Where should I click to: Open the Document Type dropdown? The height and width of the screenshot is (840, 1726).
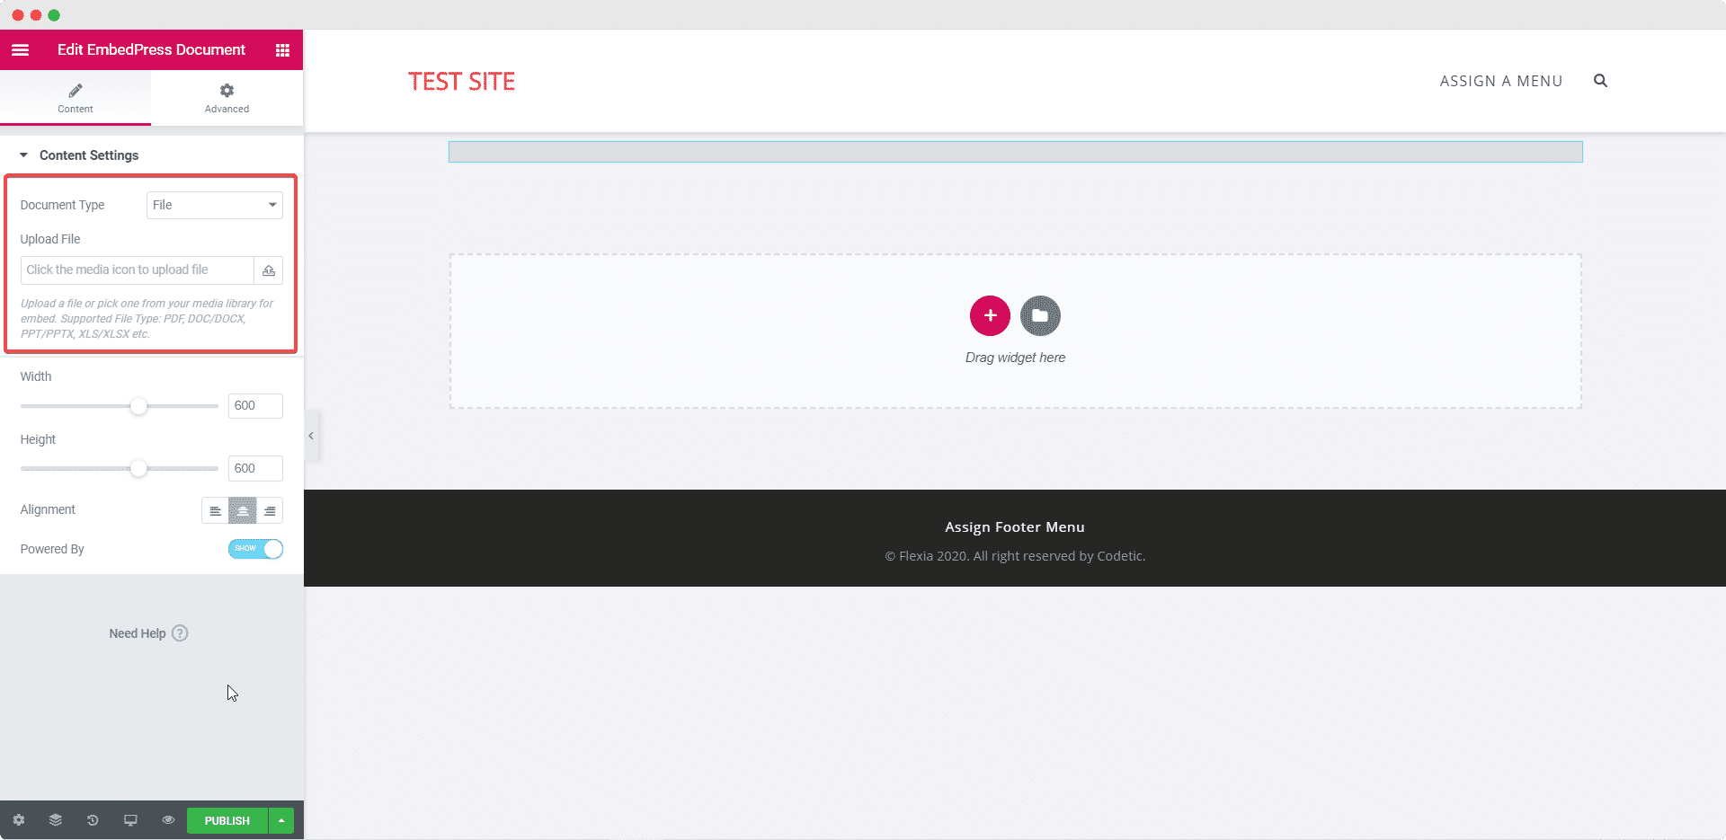(214, 205)
